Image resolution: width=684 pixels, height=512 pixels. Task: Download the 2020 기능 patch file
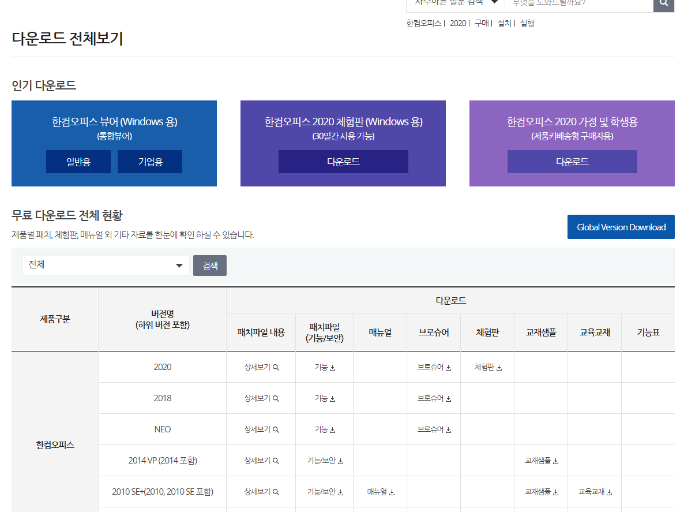coord(325,367)
